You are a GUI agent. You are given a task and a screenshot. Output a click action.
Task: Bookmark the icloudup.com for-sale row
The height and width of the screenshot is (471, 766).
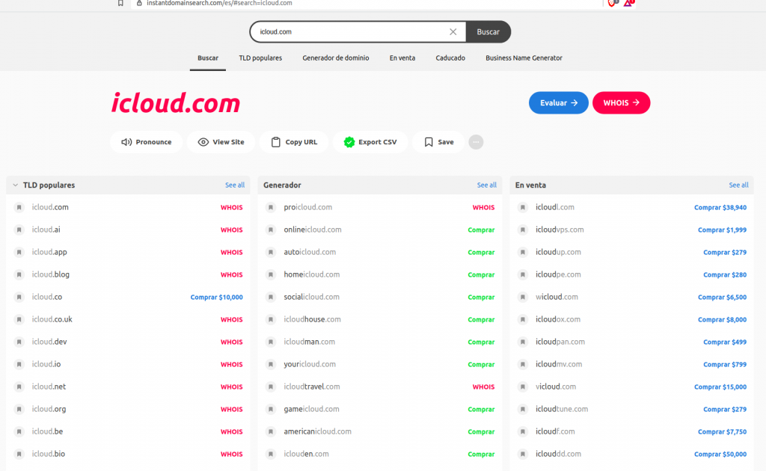(523, 253)
